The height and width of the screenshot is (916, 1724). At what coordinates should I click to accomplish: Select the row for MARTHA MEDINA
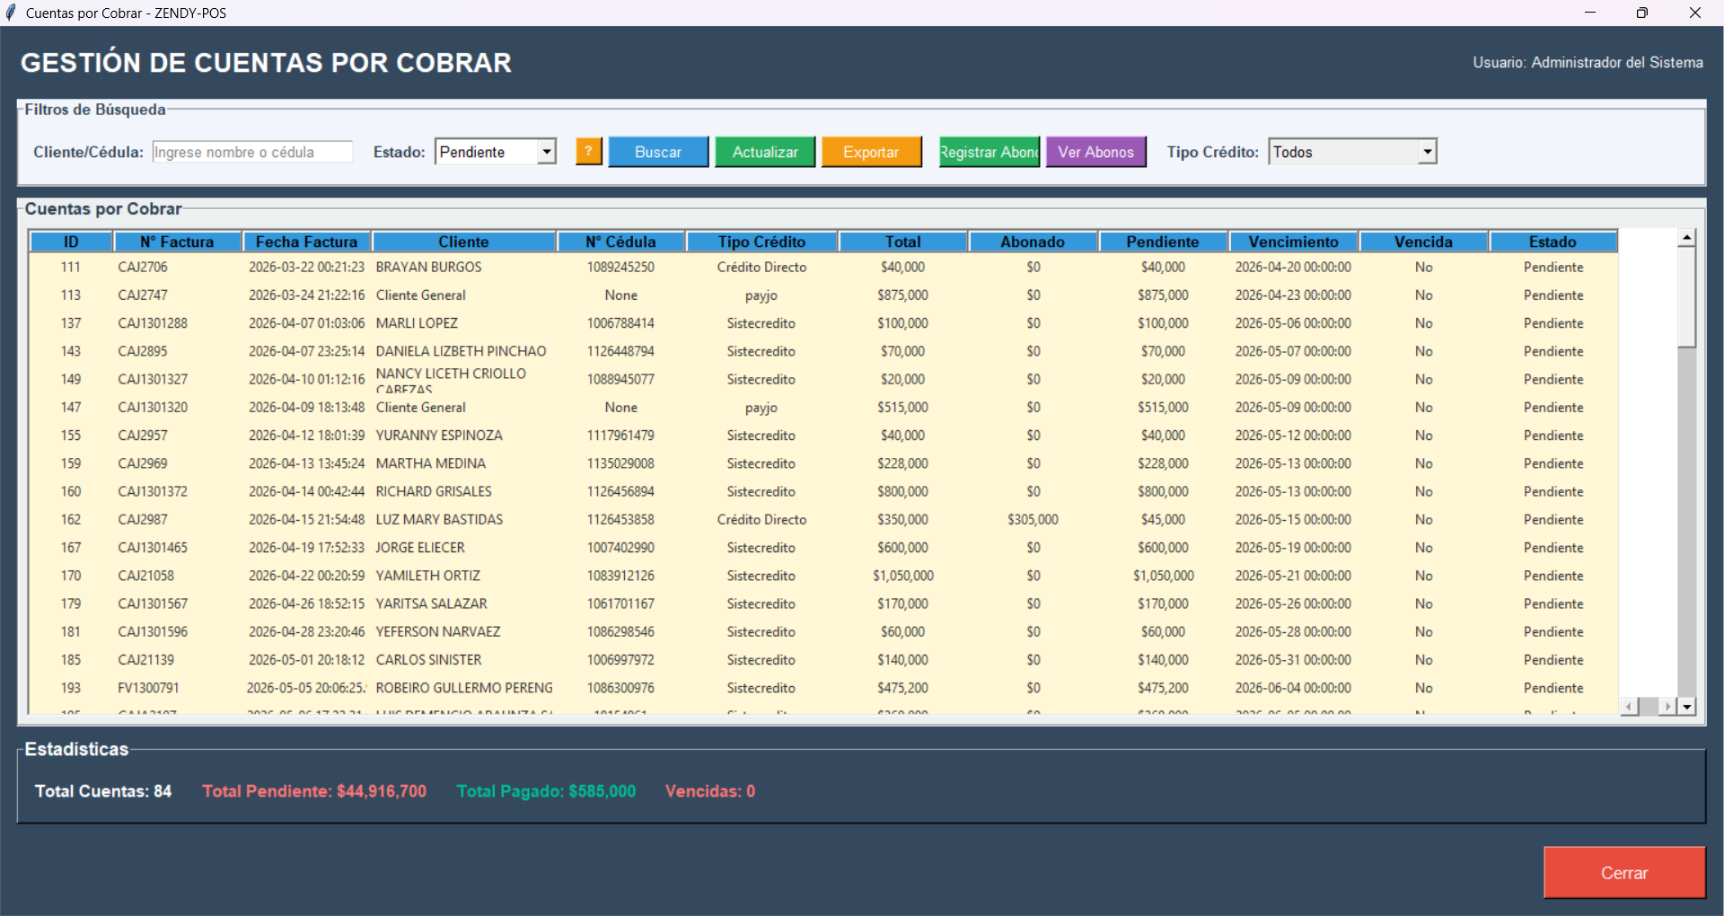(823, 463)
